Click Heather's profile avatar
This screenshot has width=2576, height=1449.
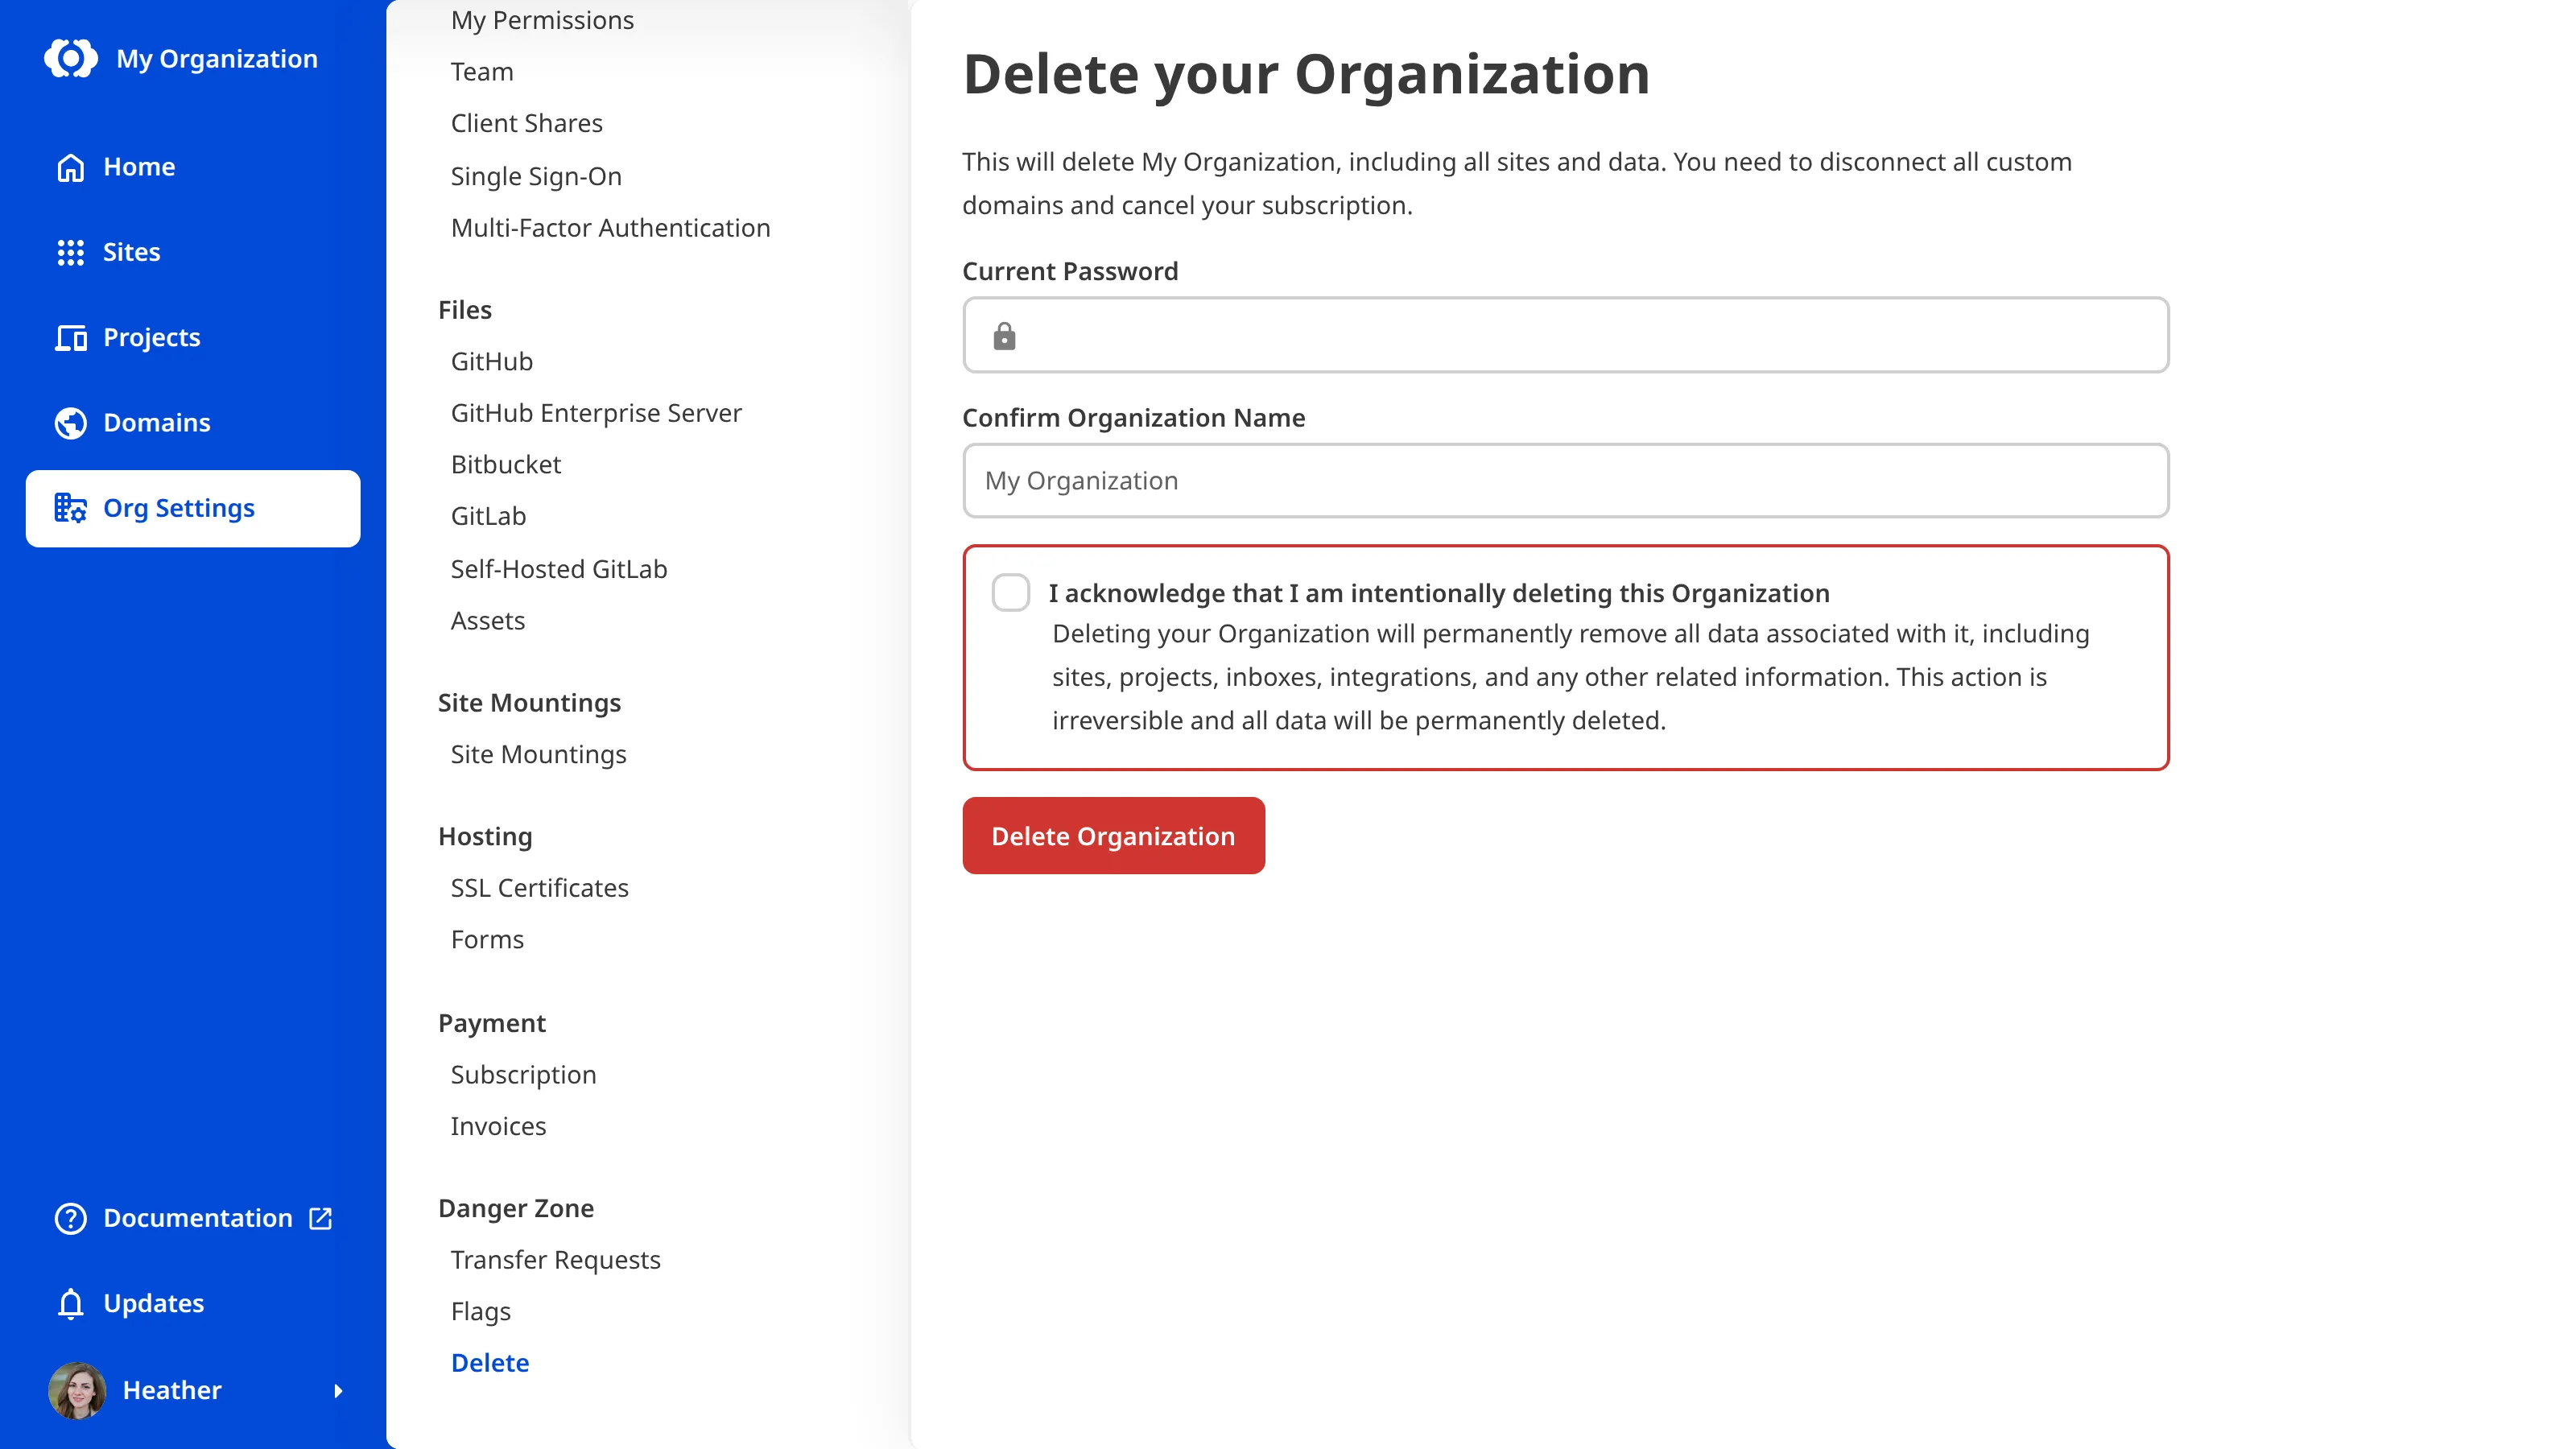(77, 1390)
